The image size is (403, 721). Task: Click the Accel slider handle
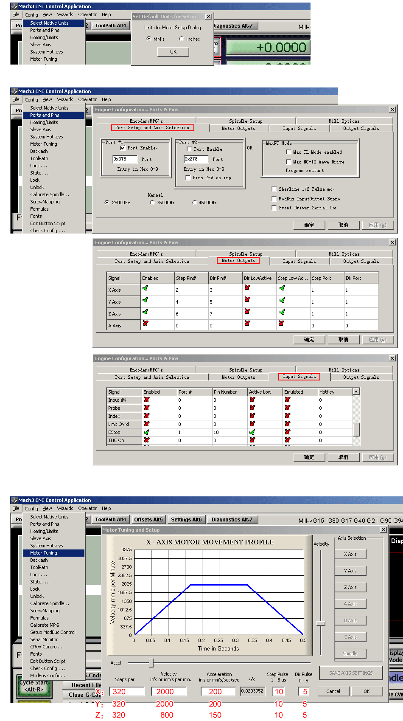click(151, 662)
